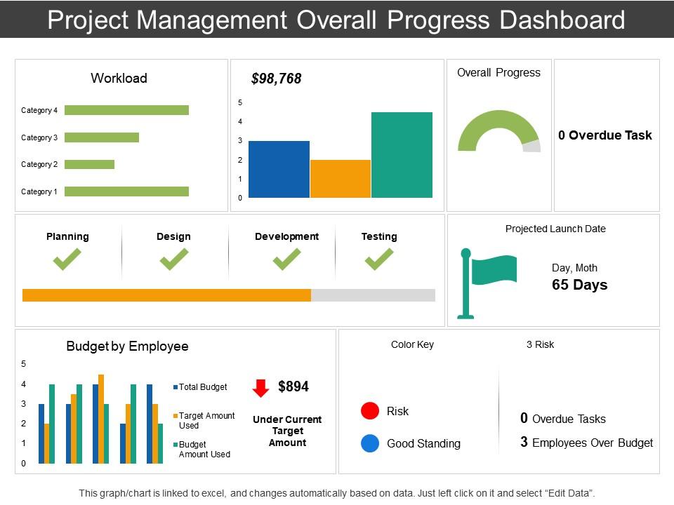Click the Overall Progress semicircle gauge
Image resolution: width=674 pixels, height=505 pixels.
(498, 126)
